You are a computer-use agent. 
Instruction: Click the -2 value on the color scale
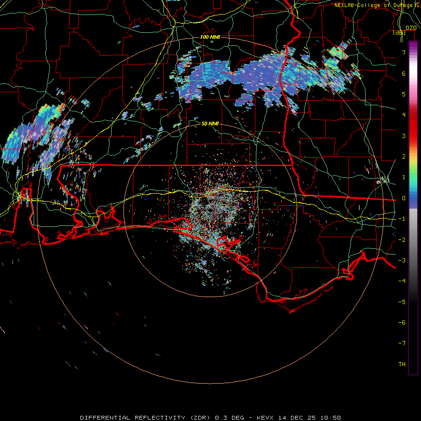(402, 240)
